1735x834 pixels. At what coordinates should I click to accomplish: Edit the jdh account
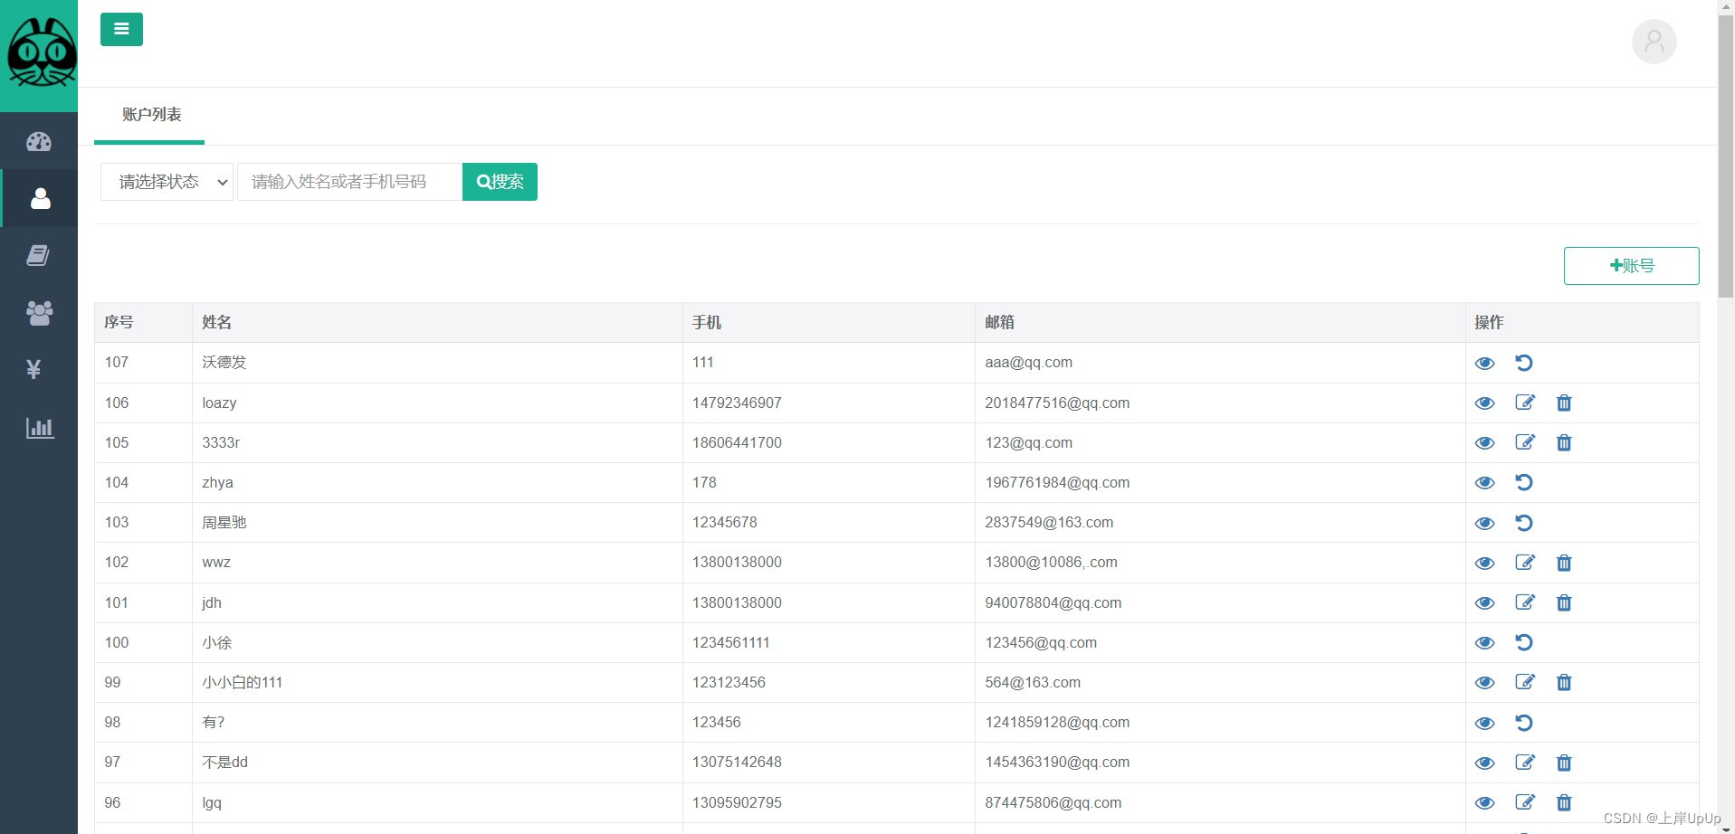1525,602
